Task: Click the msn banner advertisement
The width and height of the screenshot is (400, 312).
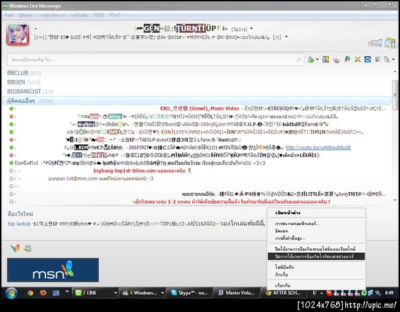Action: click(53, 269)
